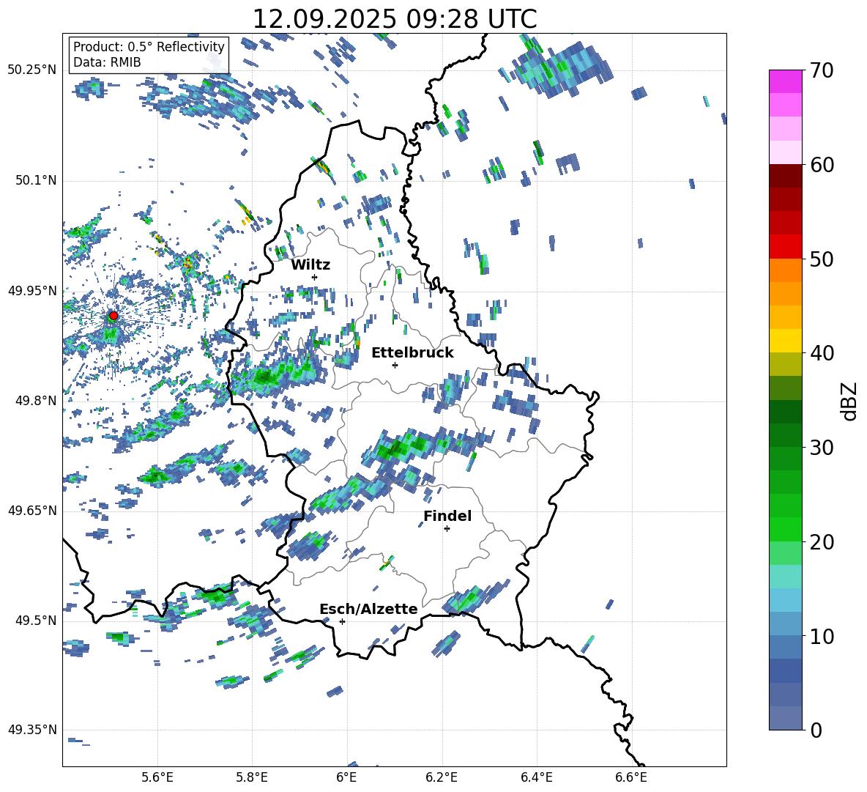Screen dimensions: 867x792
Task: Click the cross marker below Findel
Action: pyautogui.click(x=447, y=529)
